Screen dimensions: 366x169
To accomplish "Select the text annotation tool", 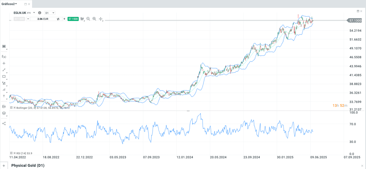I will coord(4,96).
